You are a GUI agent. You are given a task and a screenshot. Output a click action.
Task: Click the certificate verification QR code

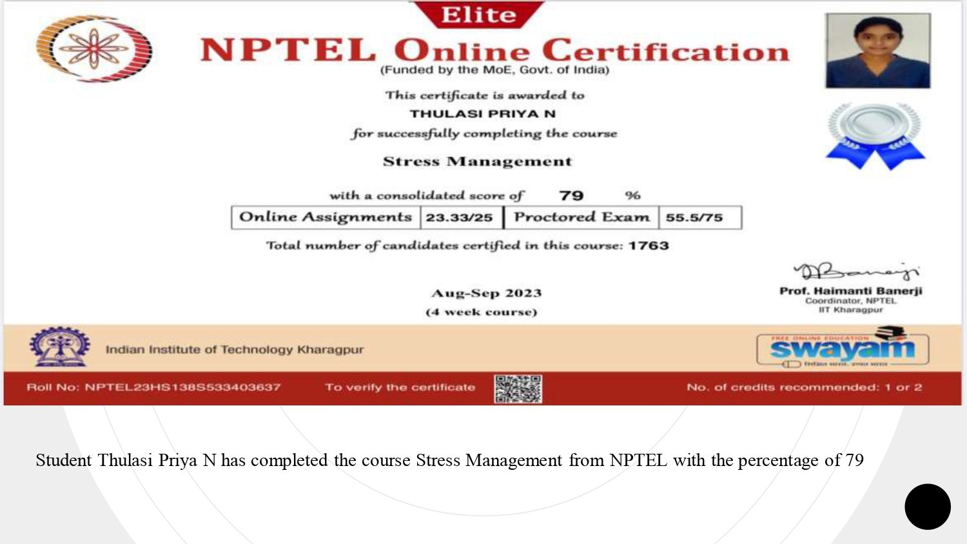pos(518,389)
